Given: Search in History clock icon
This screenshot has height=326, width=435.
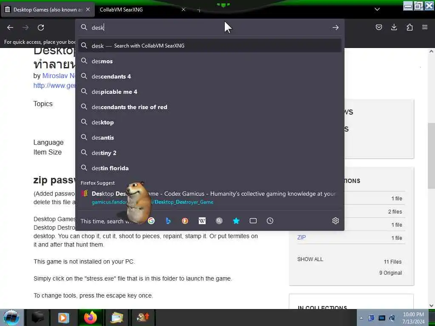Looking at the screenshot, I should (x=270, y=221).
